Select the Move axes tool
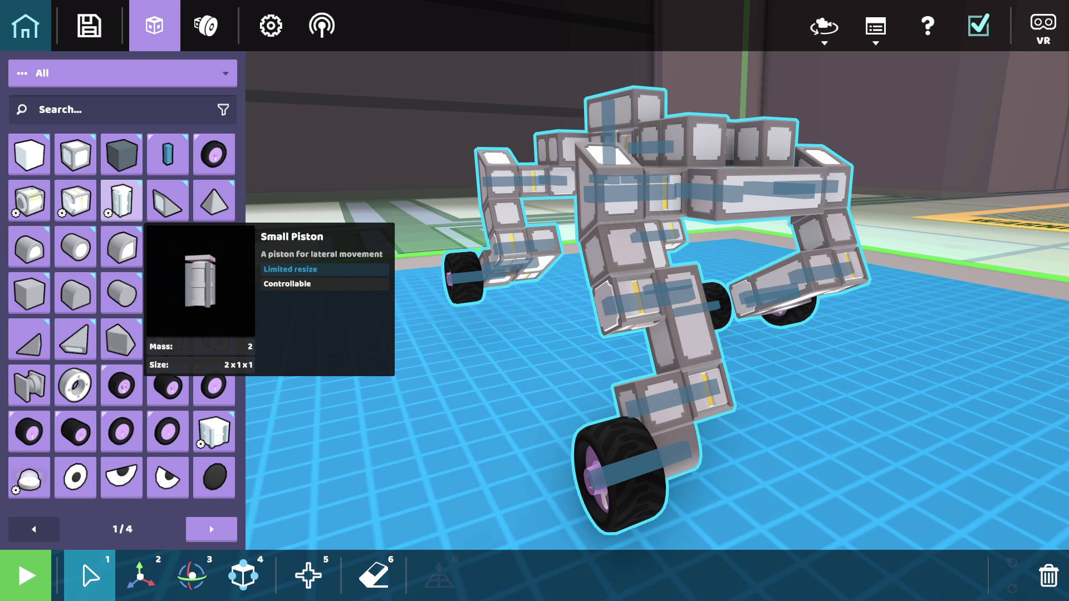Image resolution: width=1069 pixels, height=601 pixels. pos(140,575)
